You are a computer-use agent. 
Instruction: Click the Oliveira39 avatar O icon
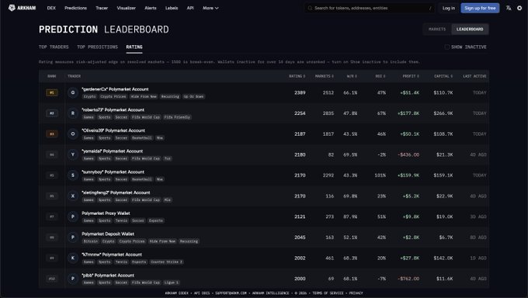click(73, 134)
